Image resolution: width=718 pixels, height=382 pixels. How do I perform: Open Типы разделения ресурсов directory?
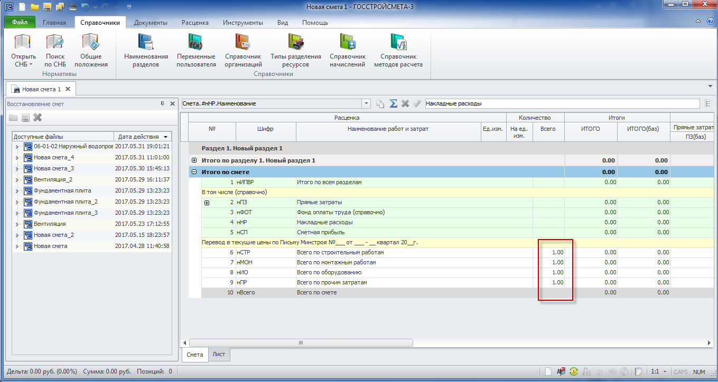click(x=296, y=51)
